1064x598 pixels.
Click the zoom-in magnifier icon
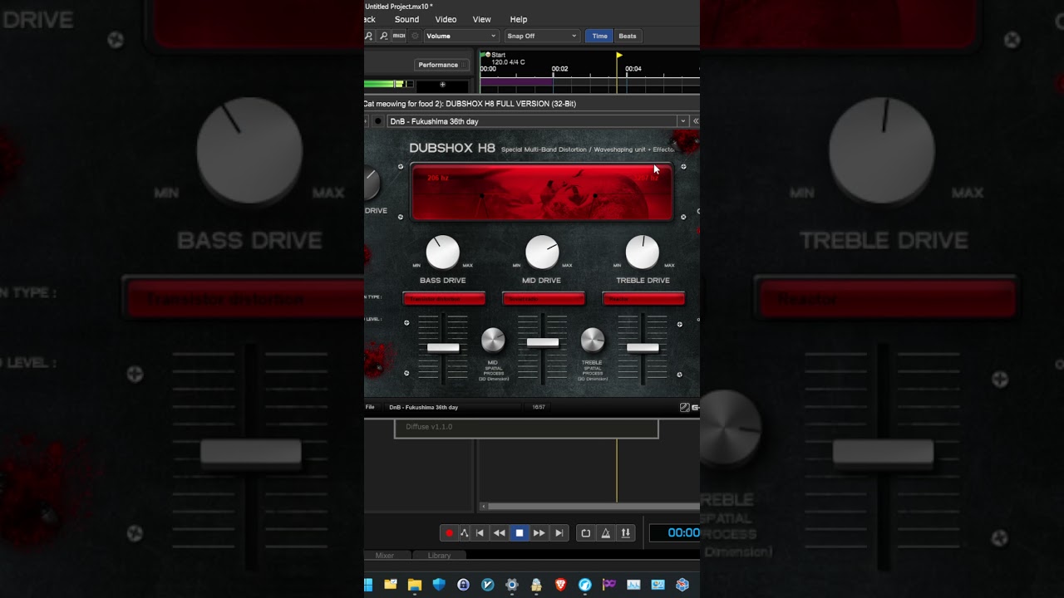369,36
